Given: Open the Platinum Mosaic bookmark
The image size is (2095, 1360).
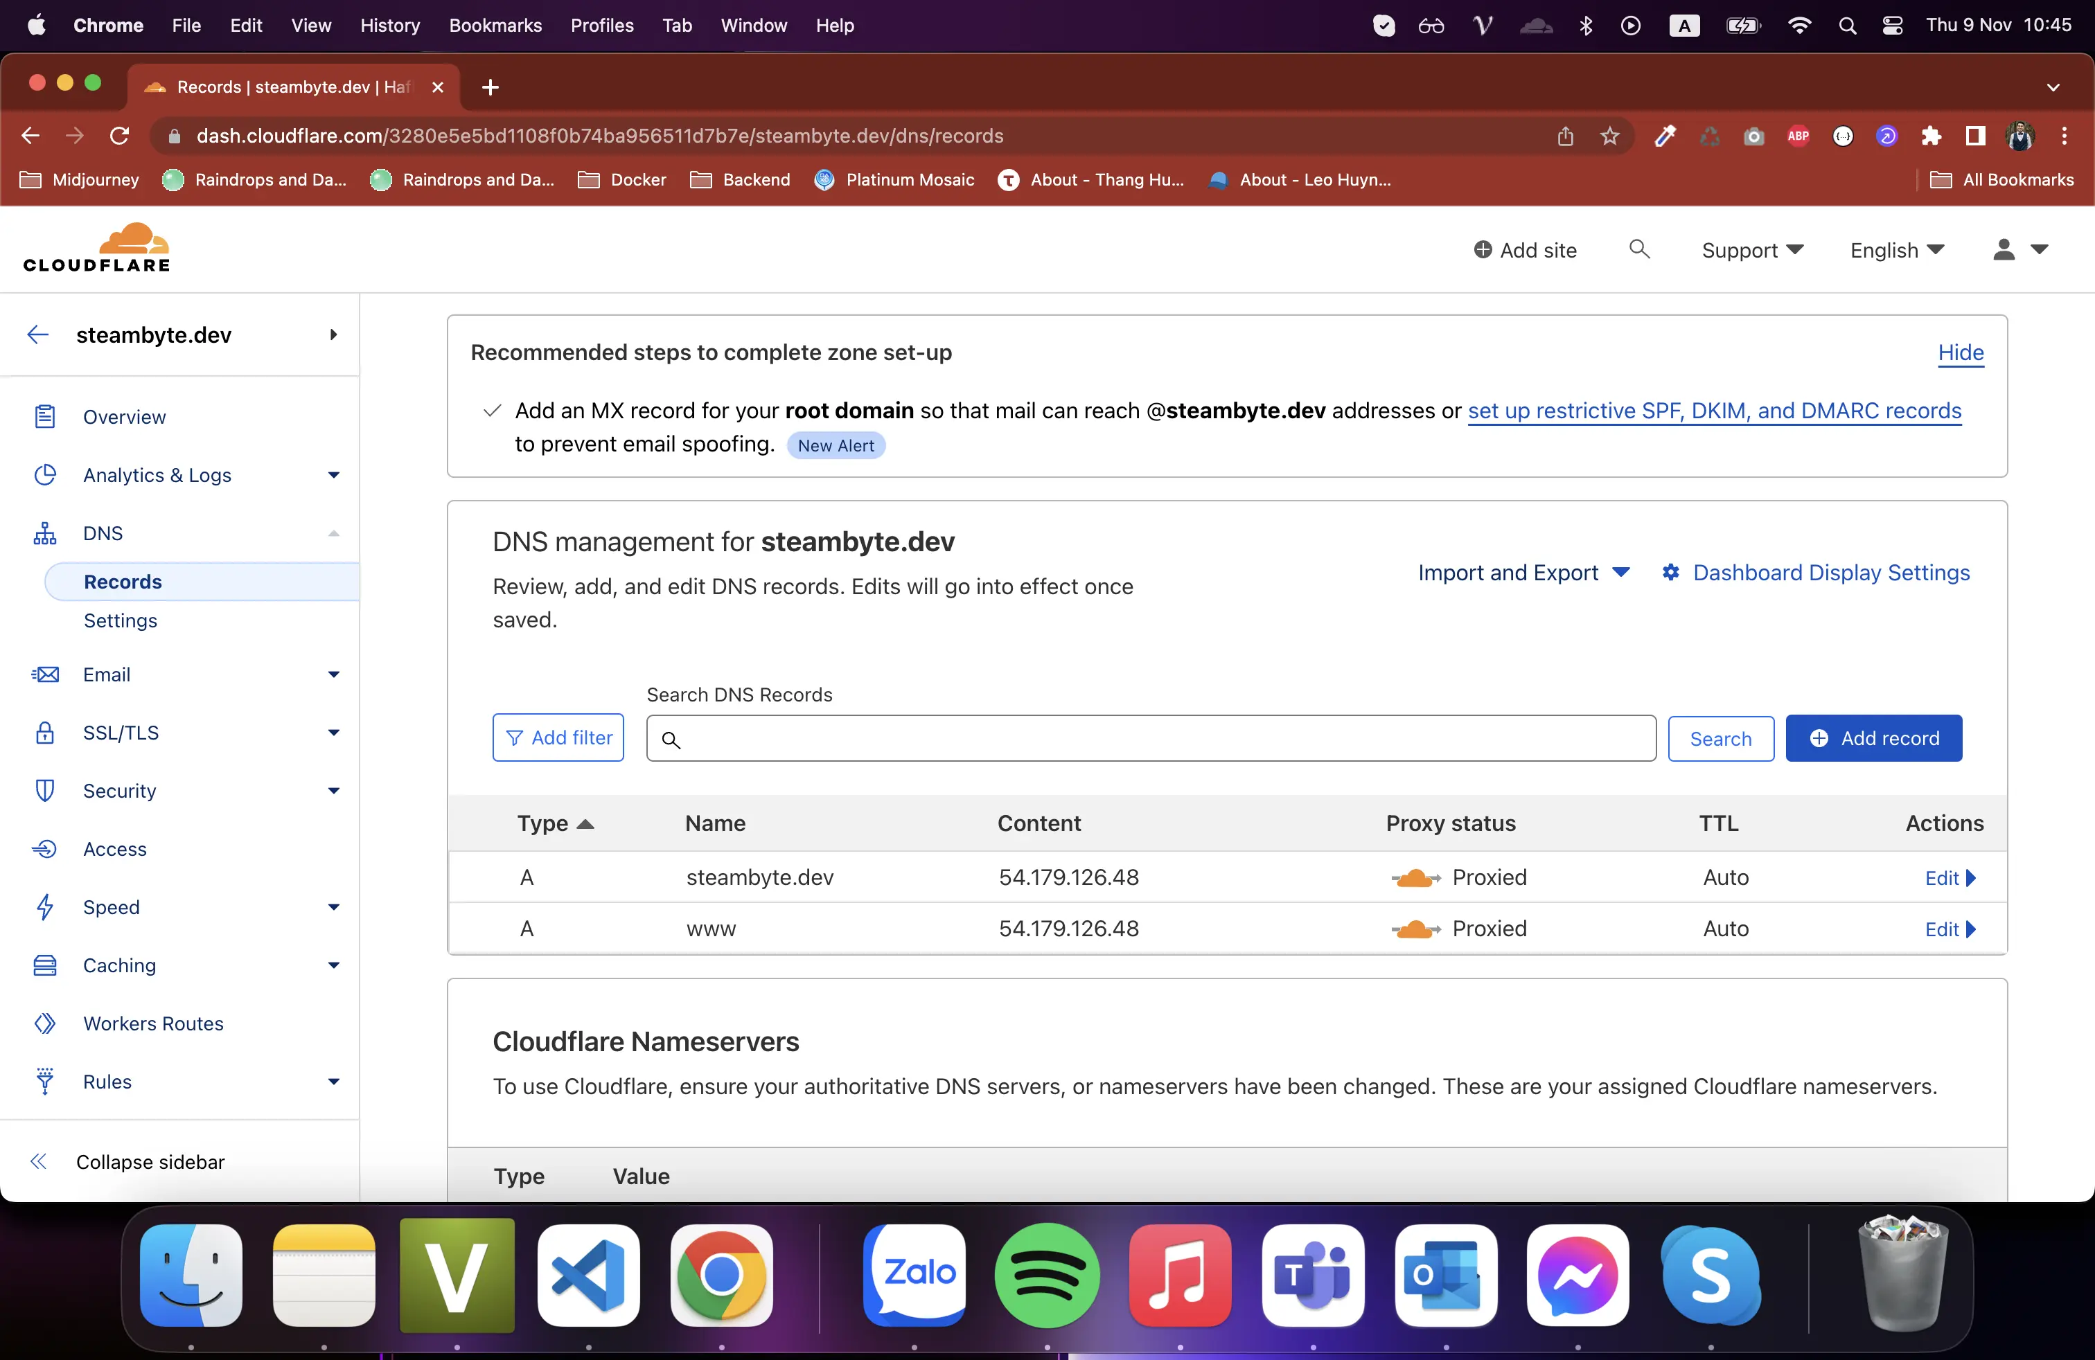Looking at the screenshot, I should [x=895, y=179].
